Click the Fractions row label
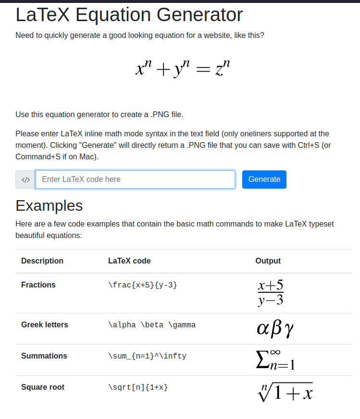 38,285
